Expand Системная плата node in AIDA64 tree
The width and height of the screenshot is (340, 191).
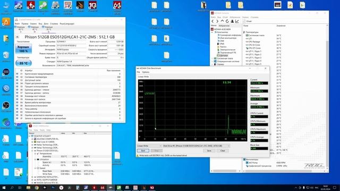tap(212, 58)
